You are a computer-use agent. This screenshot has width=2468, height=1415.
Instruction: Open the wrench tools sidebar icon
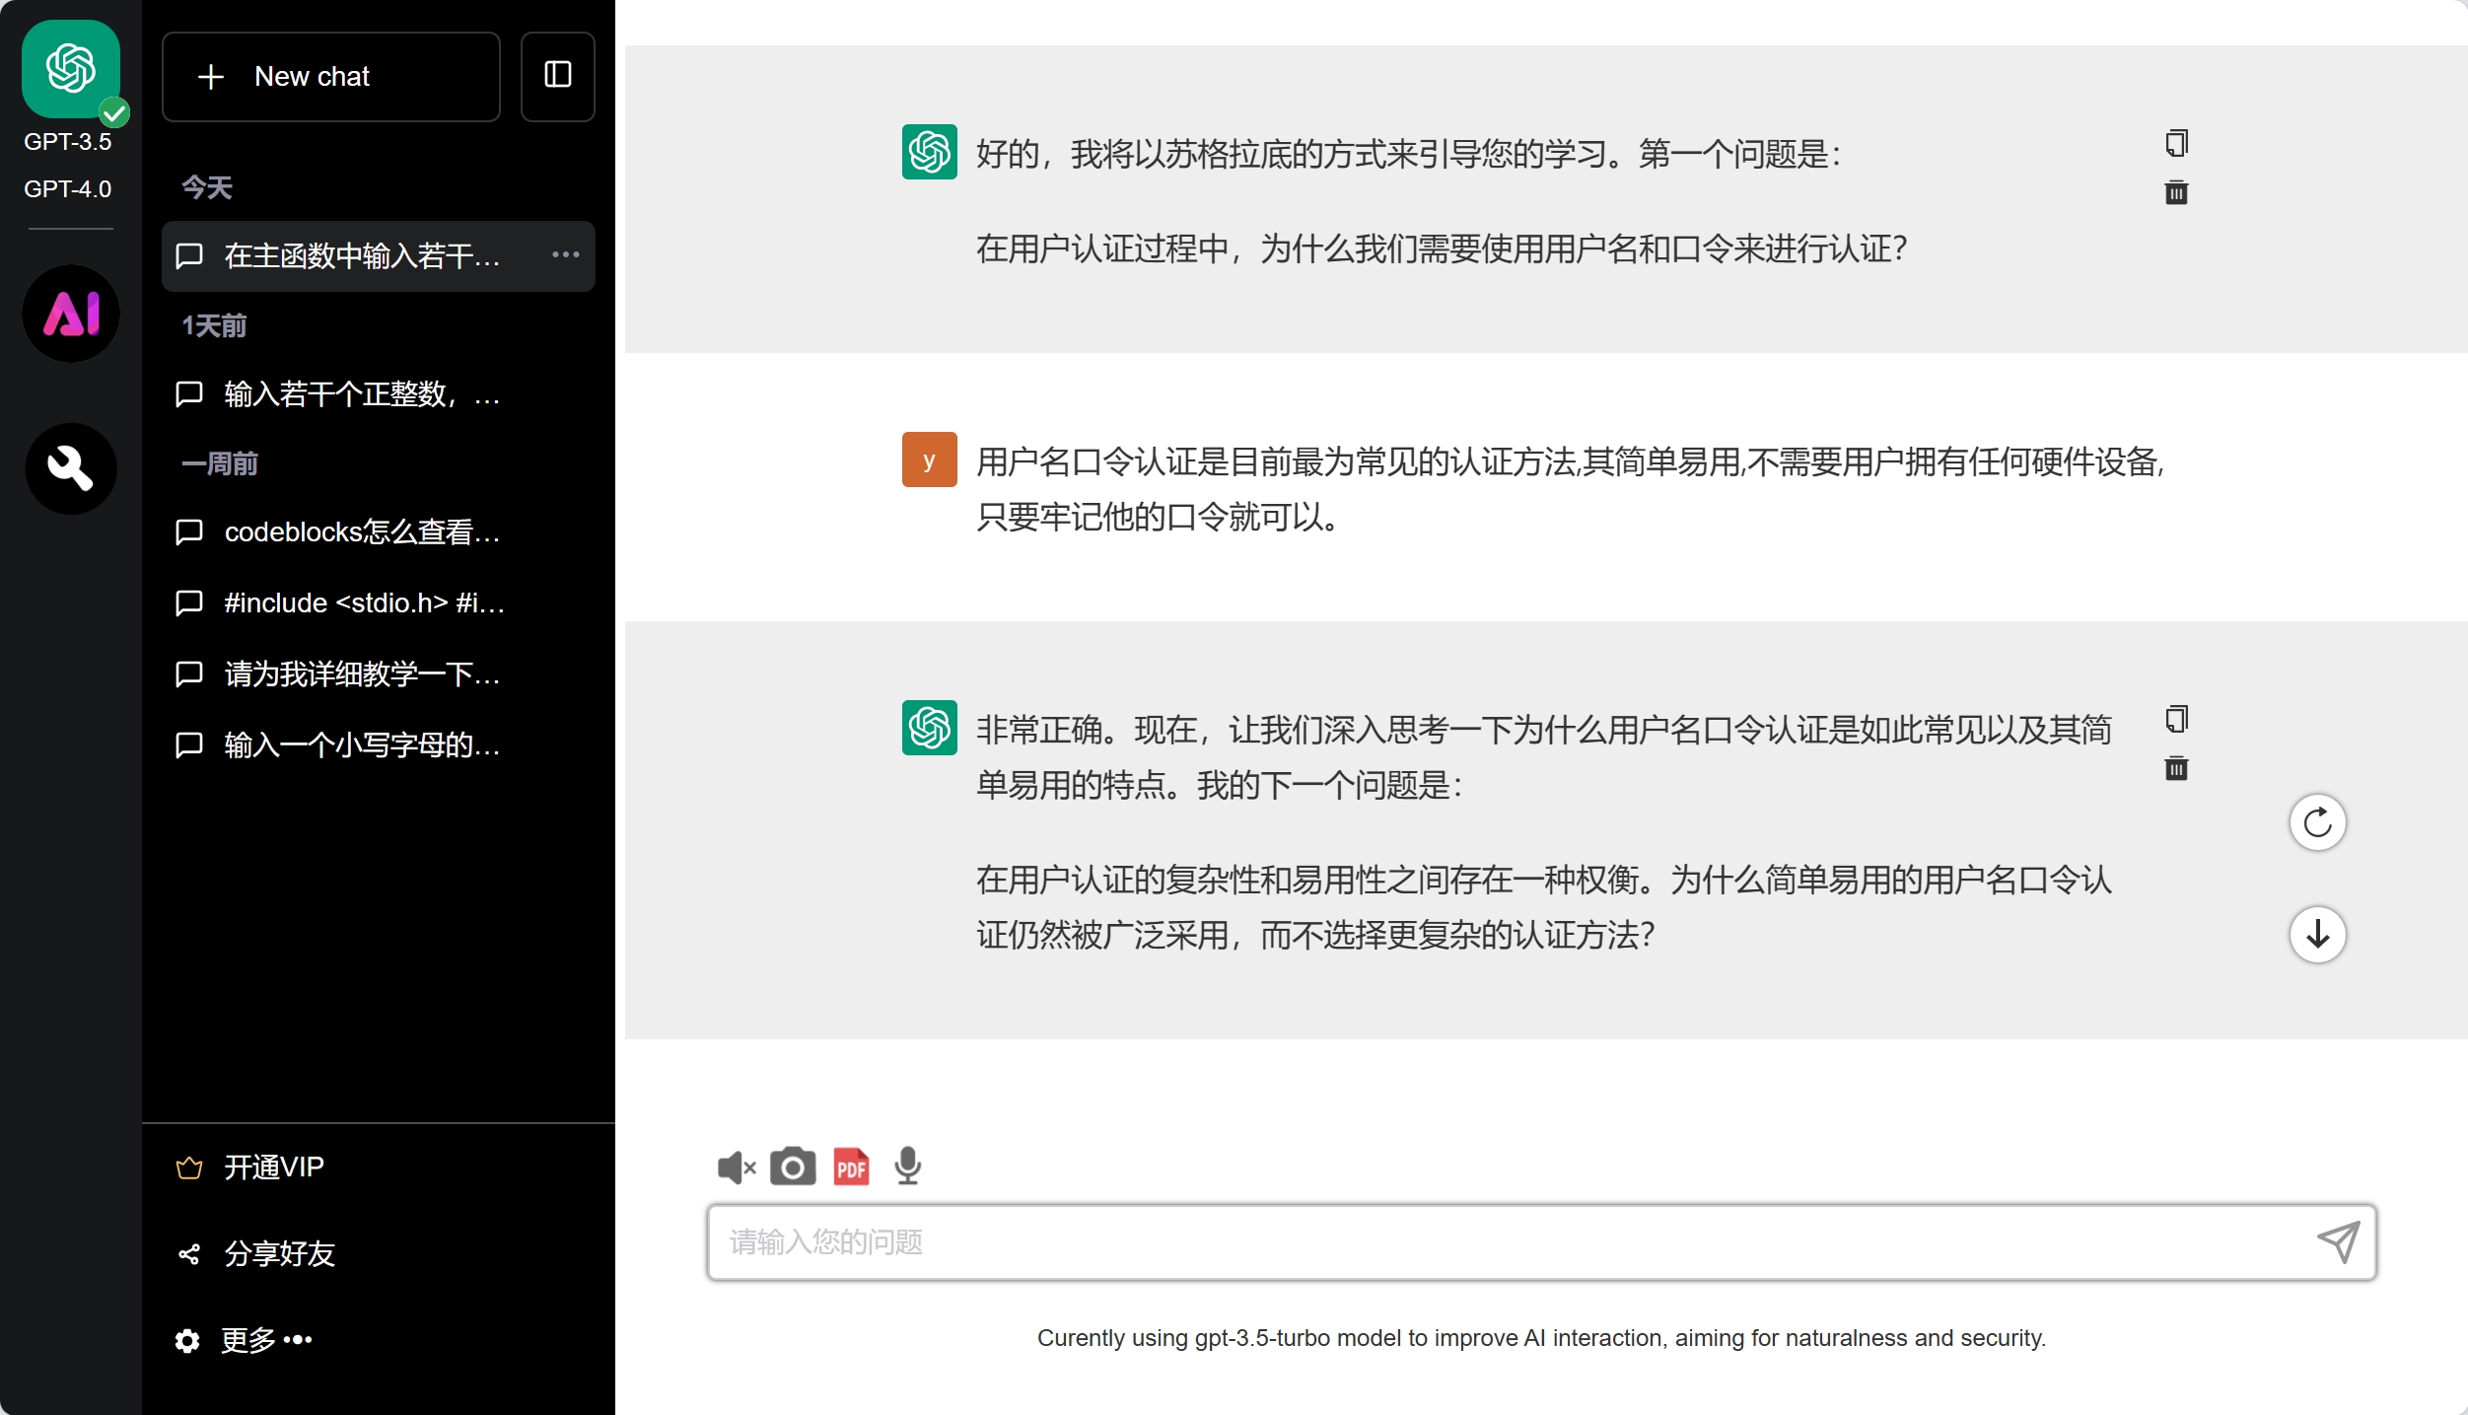tap(71, 468)
